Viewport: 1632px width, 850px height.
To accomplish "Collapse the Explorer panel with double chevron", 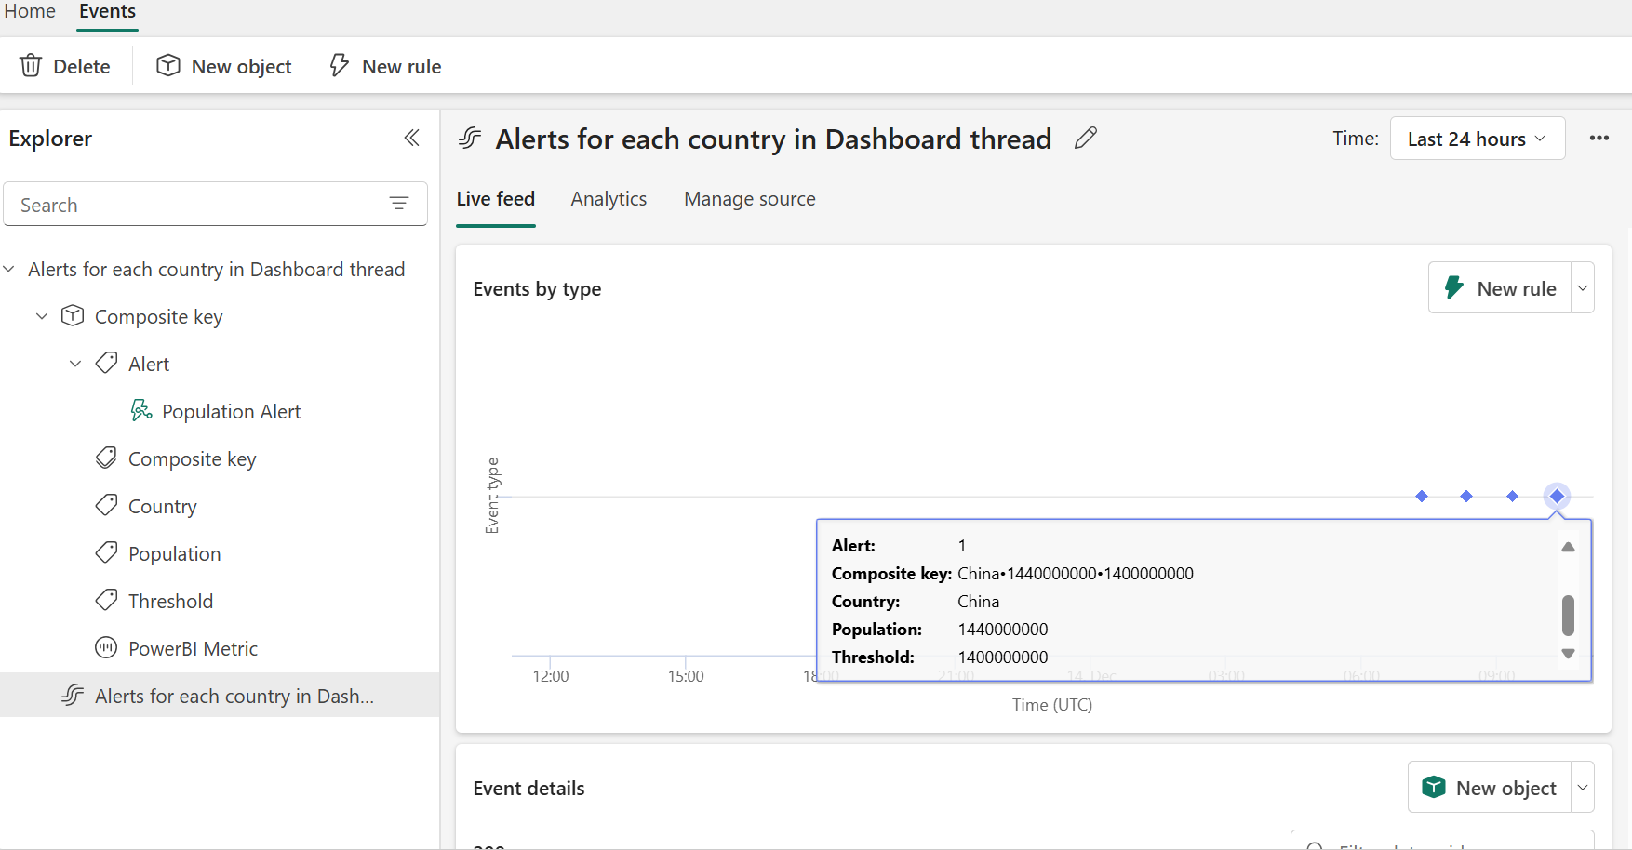I will (x=411, y=139).
